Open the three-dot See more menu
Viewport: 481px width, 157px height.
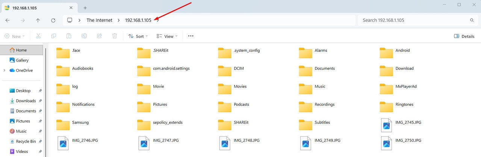(x=191, y=36)
